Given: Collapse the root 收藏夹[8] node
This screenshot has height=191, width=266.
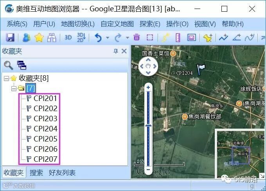Looking at the screenshot, I should pyautogui.click(x=6, y=78).
